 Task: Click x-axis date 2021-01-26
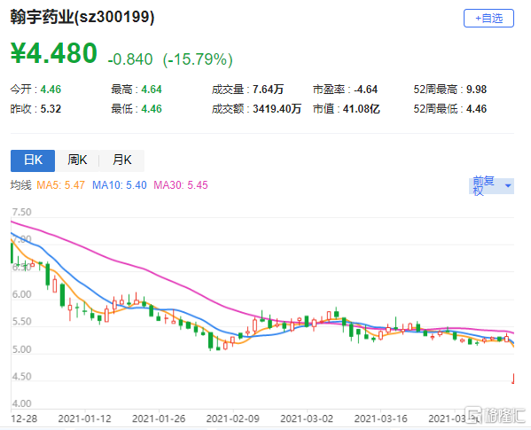point(159,418)
